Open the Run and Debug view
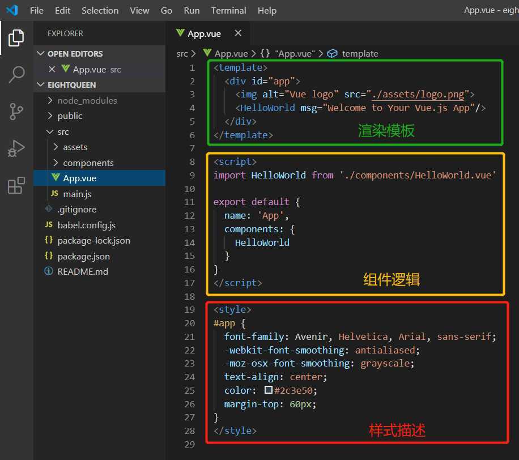This screenshot has height=460, width=519. (16, 148)
